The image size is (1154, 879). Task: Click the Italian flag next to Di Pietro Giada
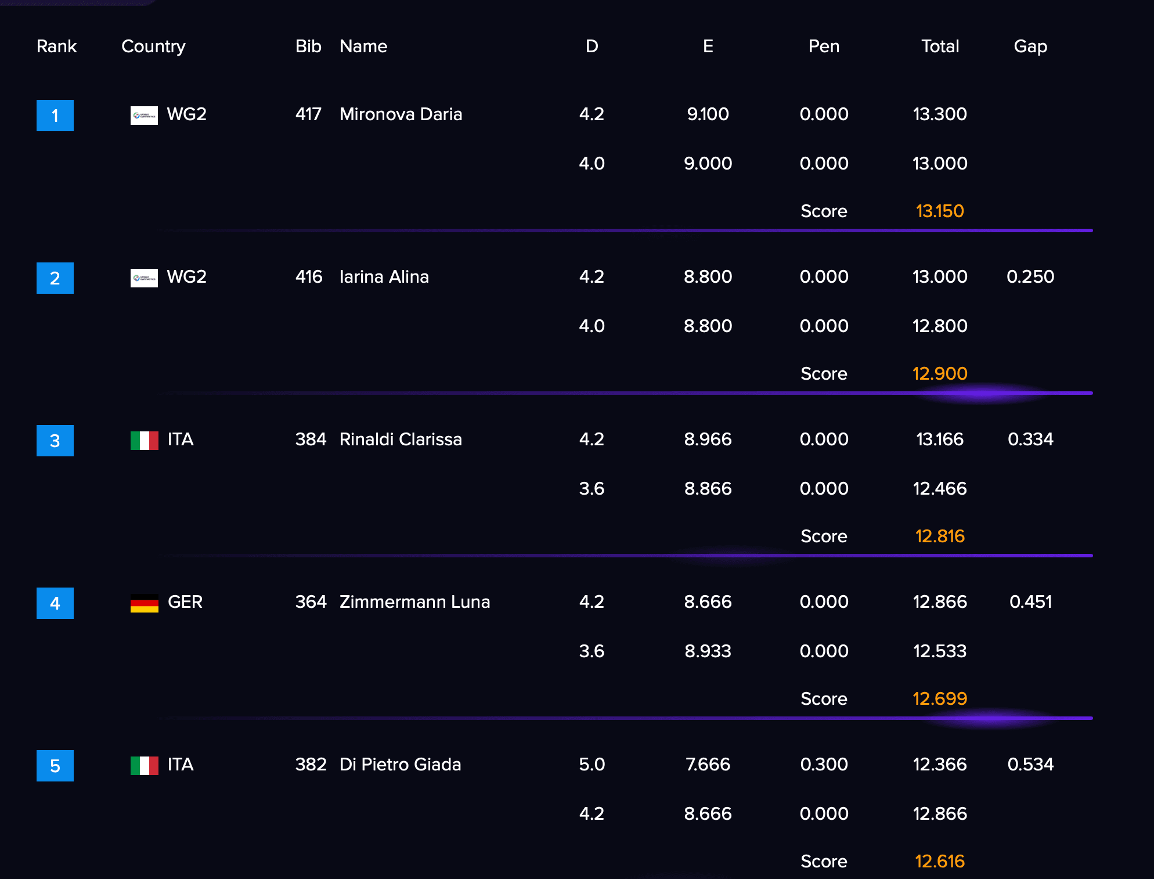tap(144, 766)
